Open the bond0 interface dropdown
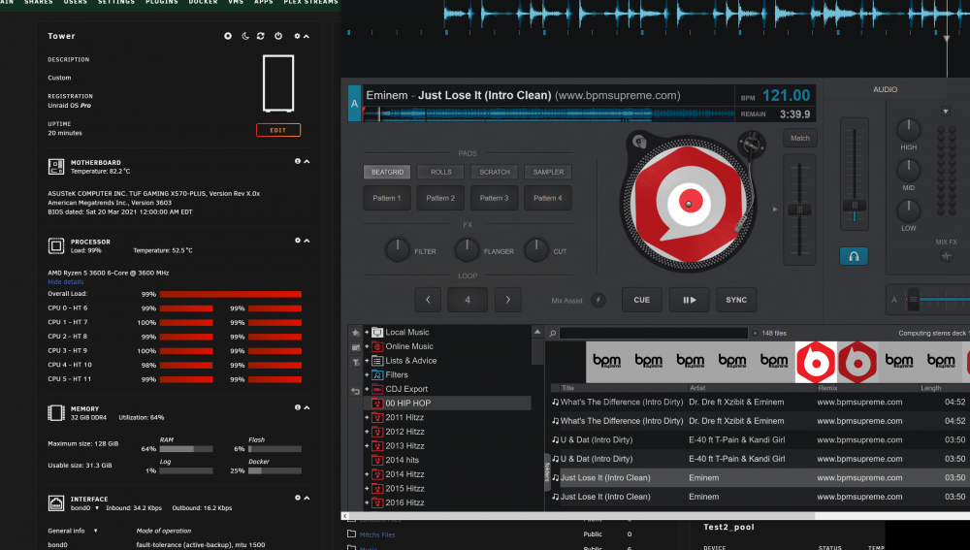 pos(96,508)
